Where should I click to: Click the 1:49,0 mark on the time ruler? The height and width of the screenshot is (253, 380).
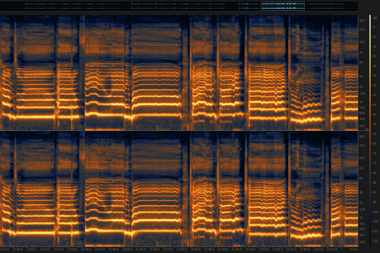pos(223,249)
